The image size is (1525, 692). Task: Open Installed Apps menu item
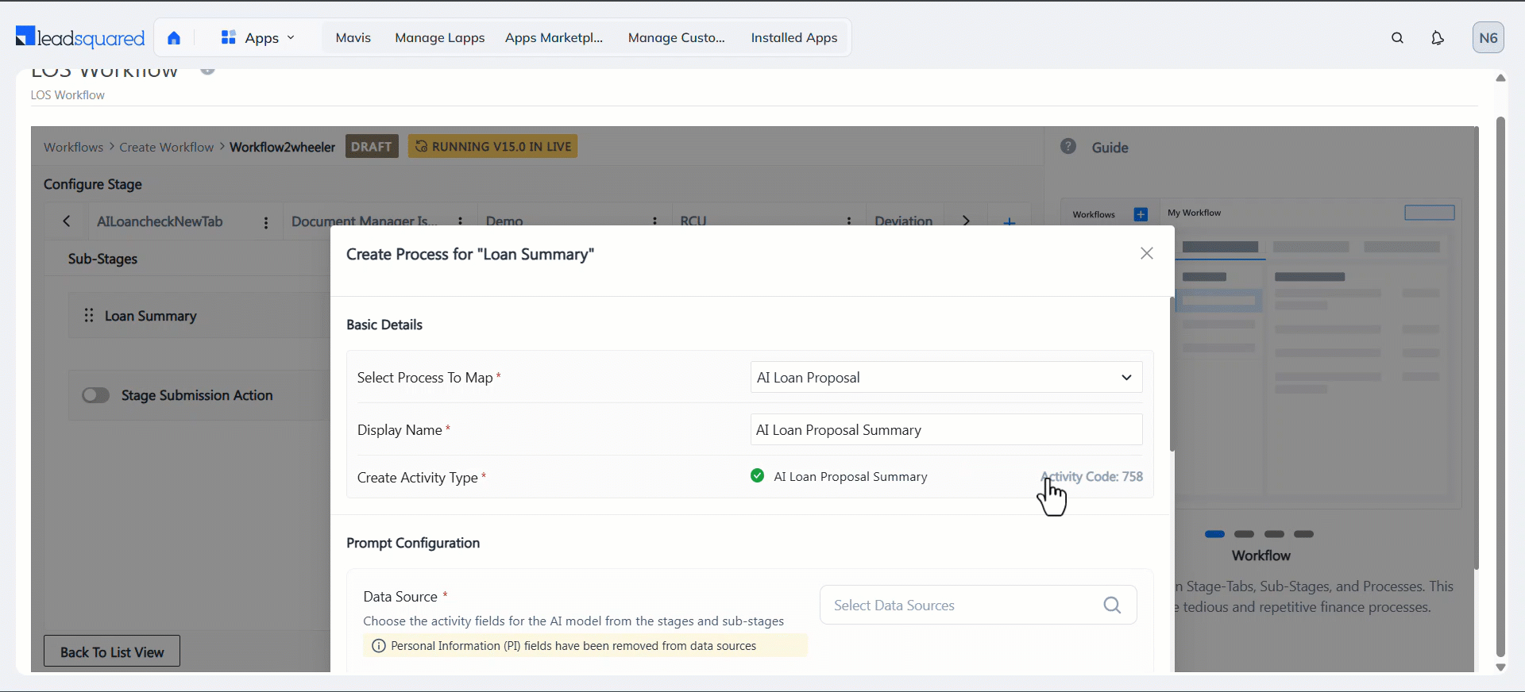point(794,37)
